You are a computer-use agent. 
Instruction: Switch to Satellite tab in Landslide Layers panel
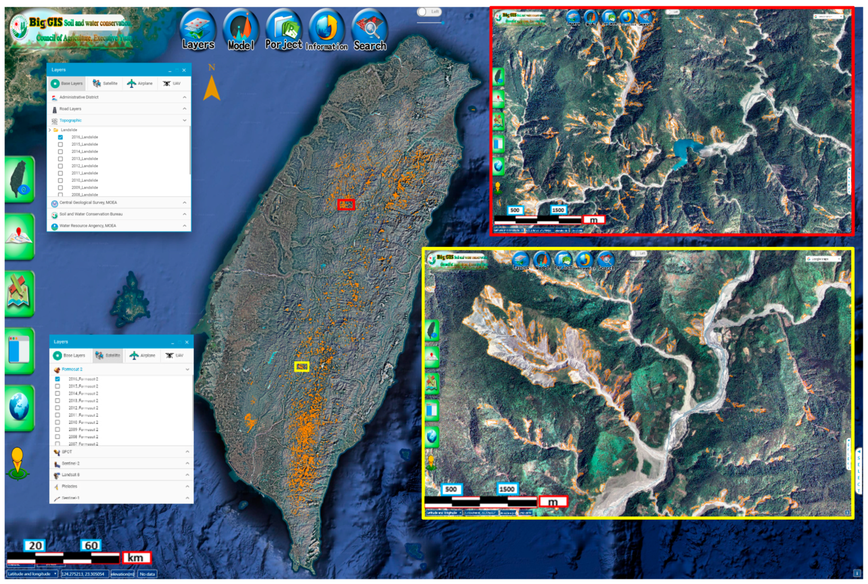(105, 83)
